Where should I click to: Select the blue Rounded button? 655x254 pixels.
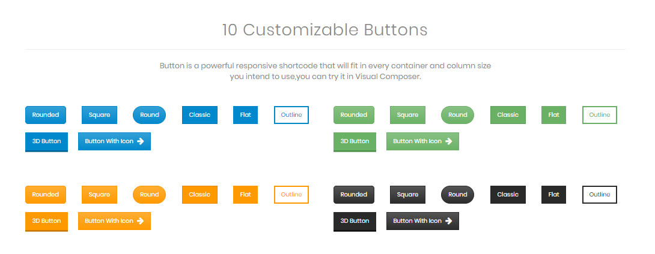click(46, 115)
